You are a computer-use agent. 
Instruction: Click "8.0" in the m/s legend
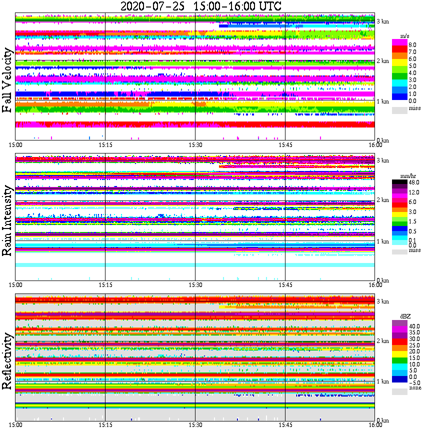coord(412,45)
